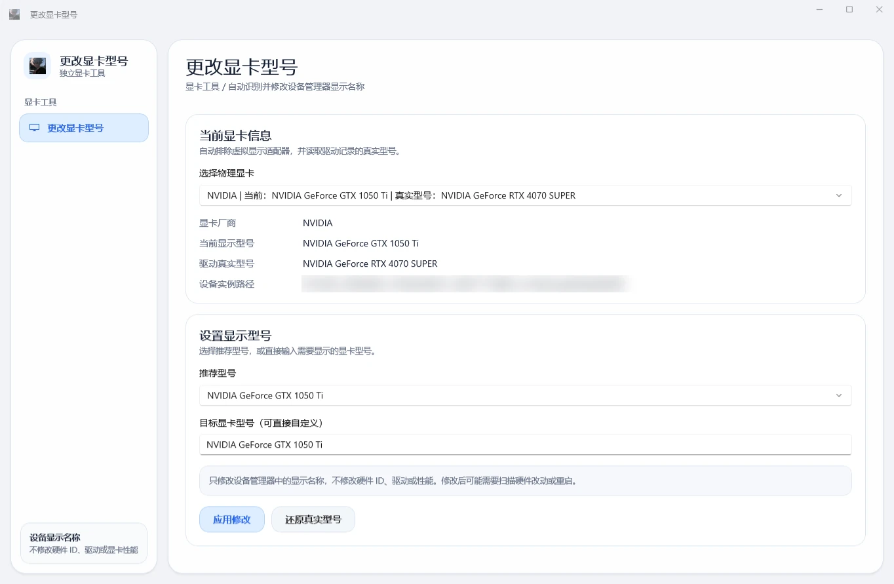Select the 更改显卡型号 sidebar menu item
894x584 pixels.
tap(84, 128)
